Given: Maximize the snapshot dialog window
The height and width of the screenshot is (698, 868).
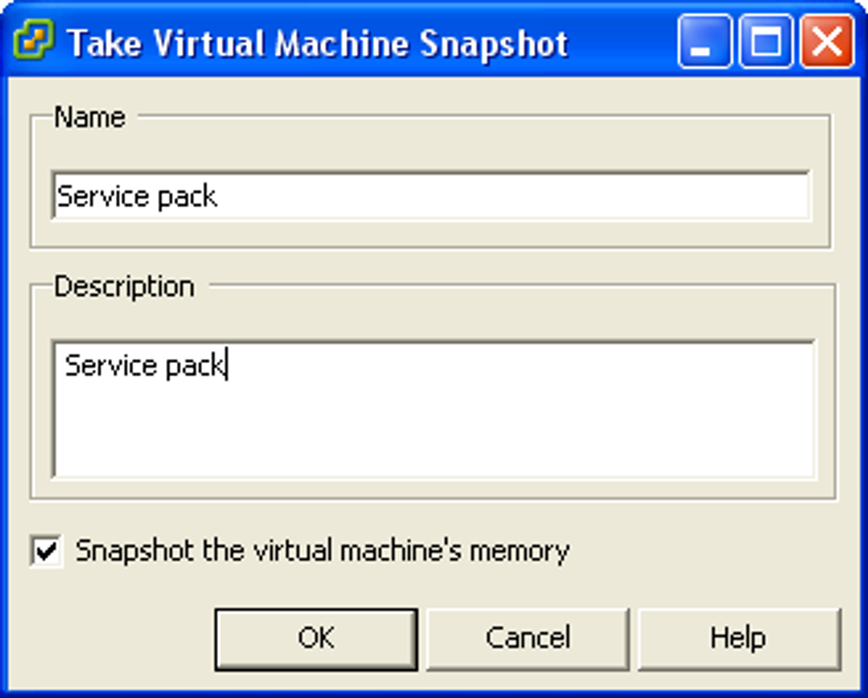Looking at the screenshot, I should (766, 41).
